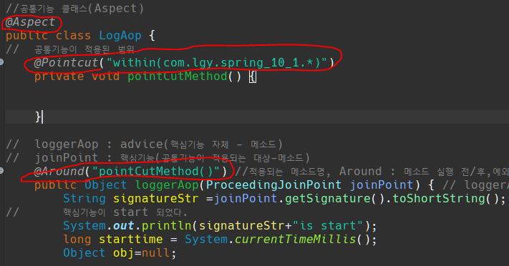
Task: Click the comment '핵심기능이 start 되었다.'
Action: pos(125,212)
